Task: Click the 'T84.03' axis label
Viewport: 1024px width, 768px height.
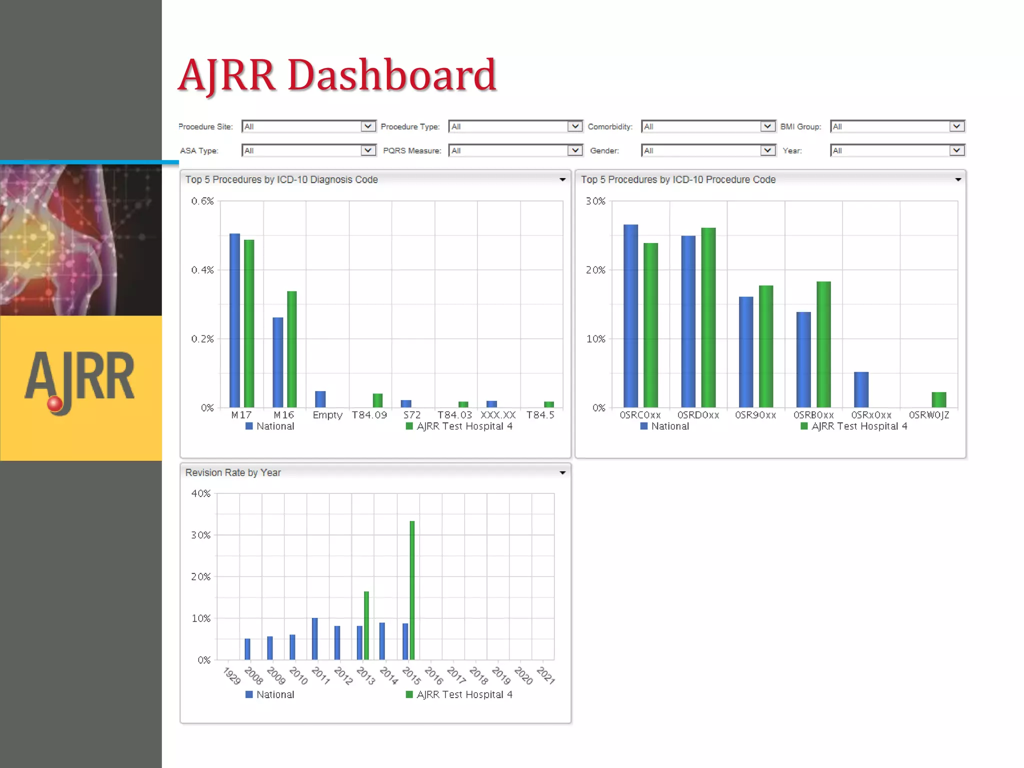Action: point(454,415)
